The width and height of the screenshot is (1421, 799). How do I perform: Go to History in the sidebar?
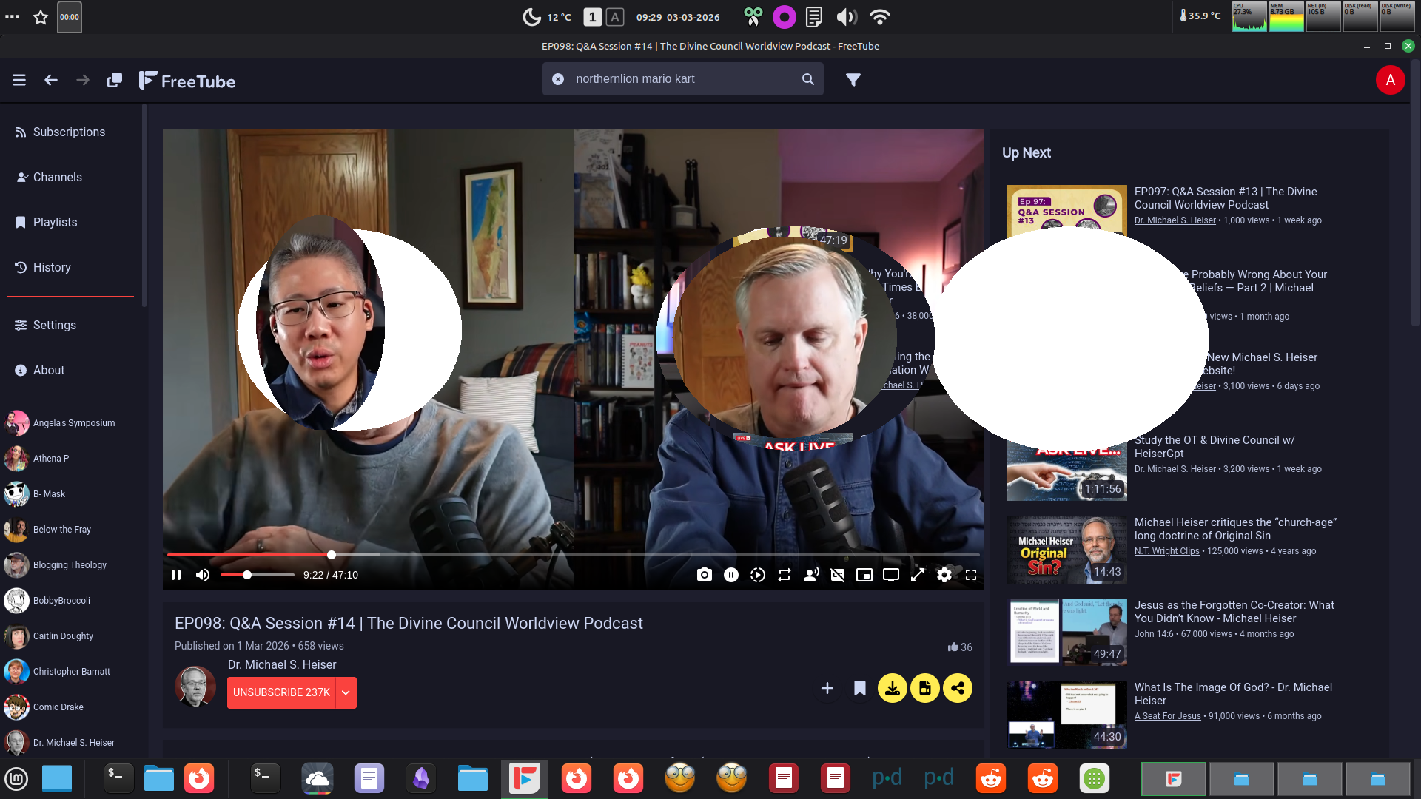point(52,267)
